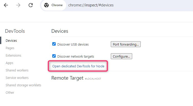Disable Discover network targets checkbox
The height and width of the screenshot is (106, 193).
coord(54,56)
